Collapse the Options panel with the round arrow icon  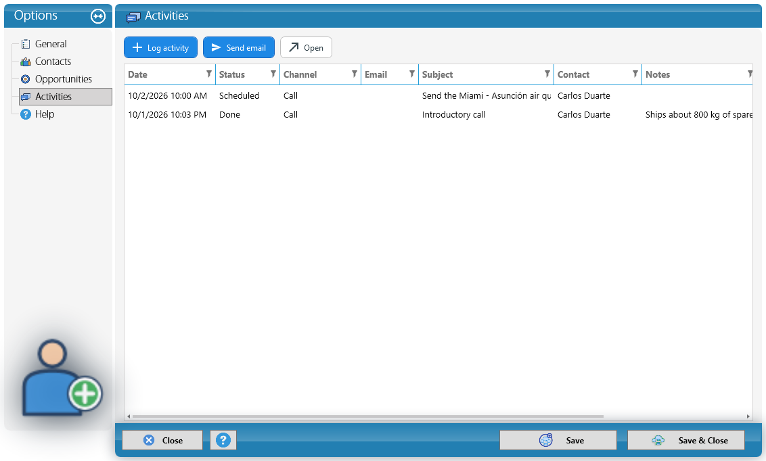tap(98, 16)
